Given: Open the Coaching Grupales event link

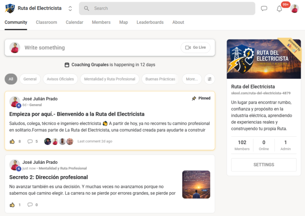Looking at the screenshot, I should pos(90,64).
